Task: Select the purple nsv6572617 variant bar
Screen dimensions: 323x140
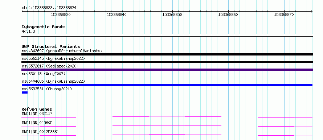Action: [167, 70]
